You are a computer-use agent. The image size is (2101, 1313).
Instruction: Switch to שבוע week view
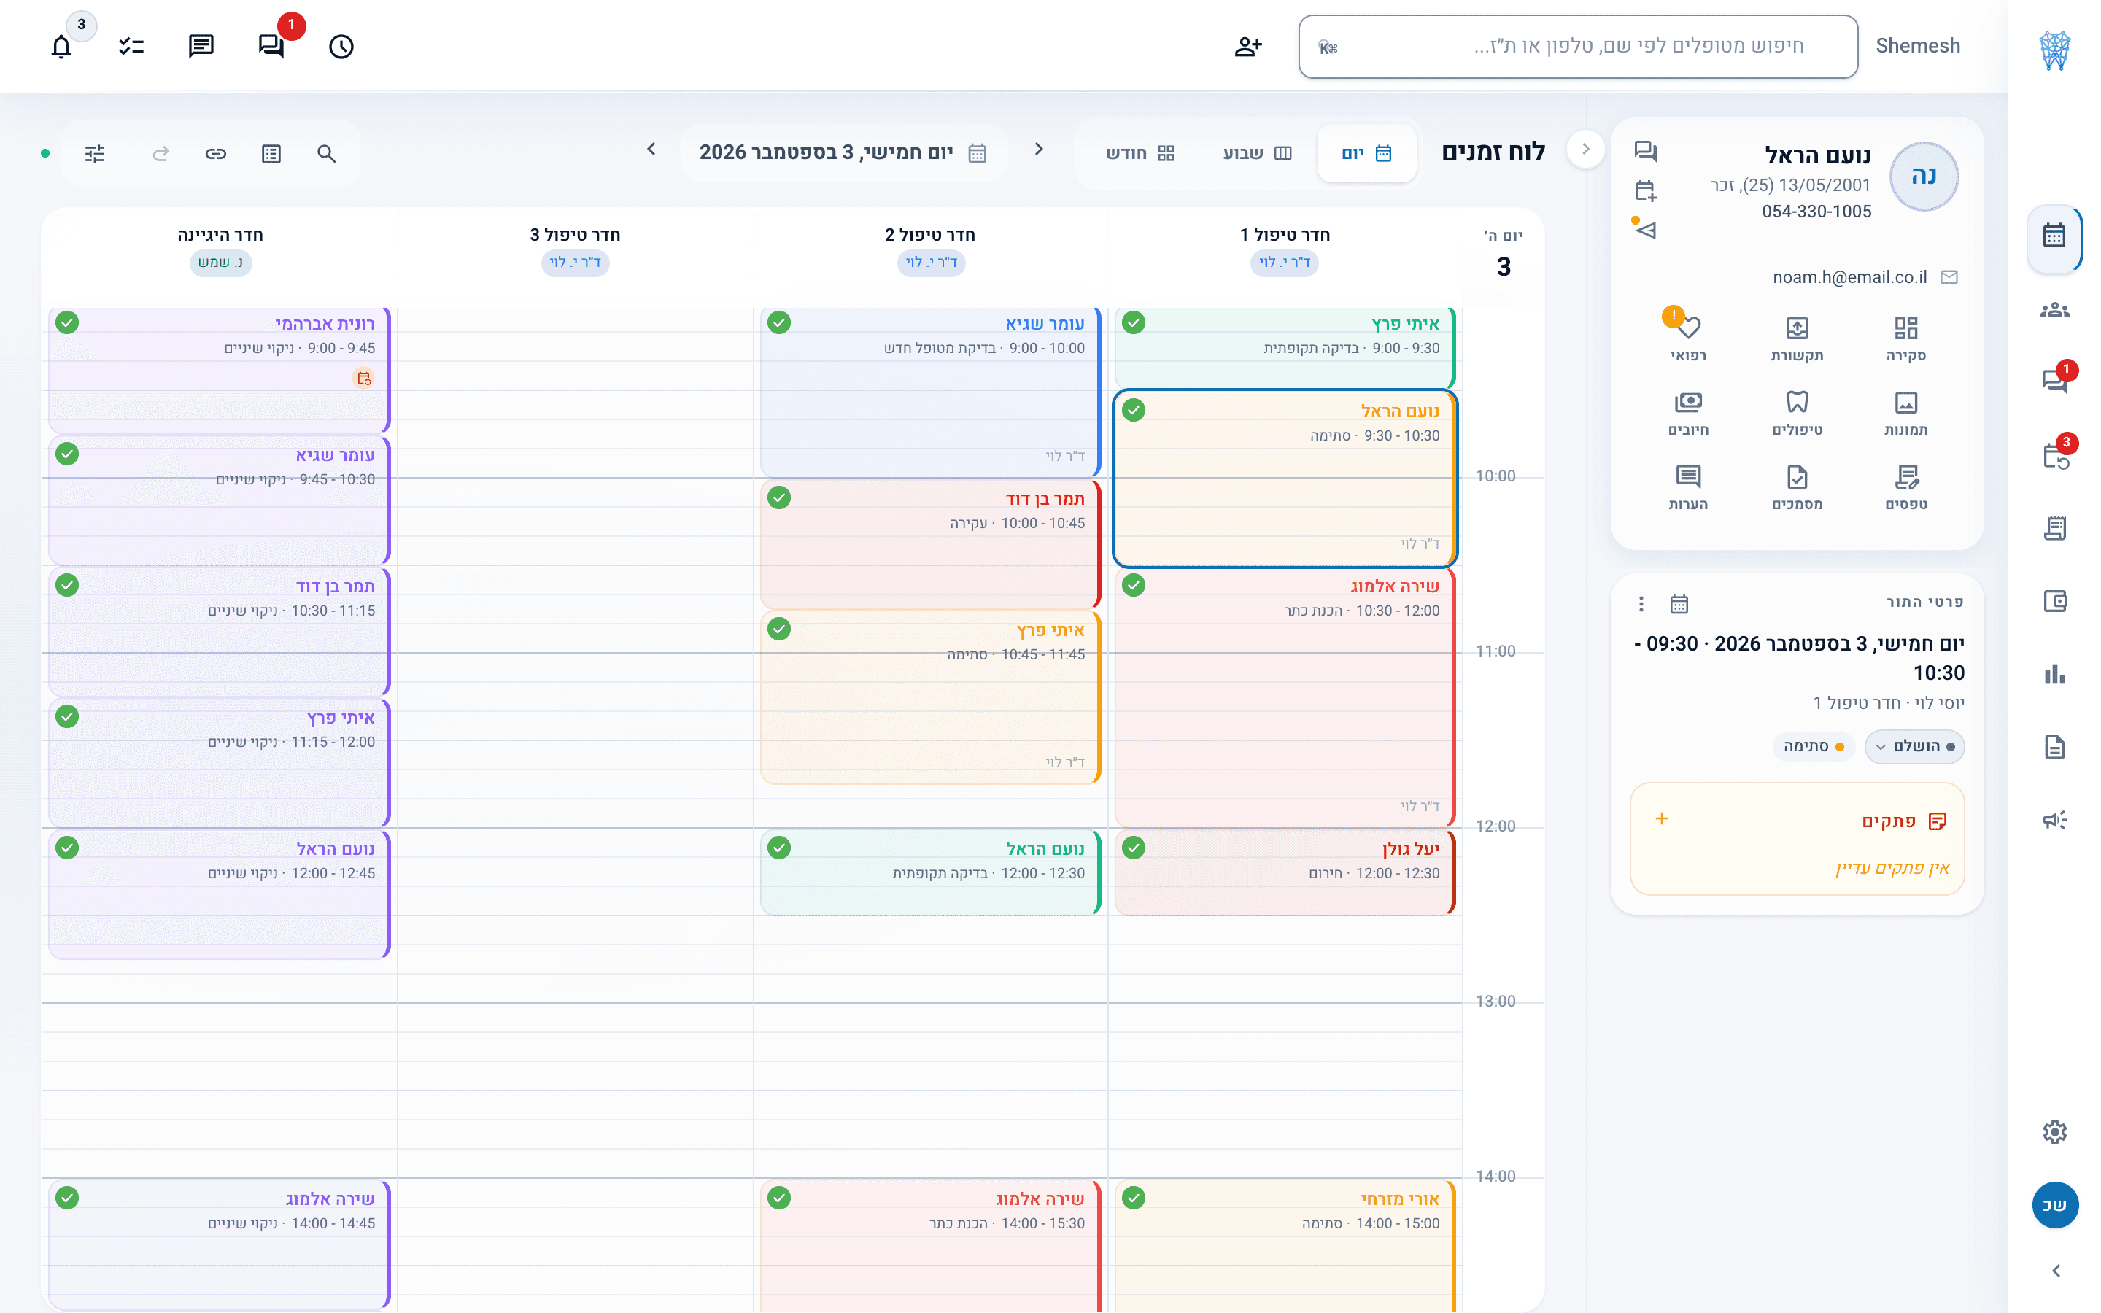pos(1257,154)
